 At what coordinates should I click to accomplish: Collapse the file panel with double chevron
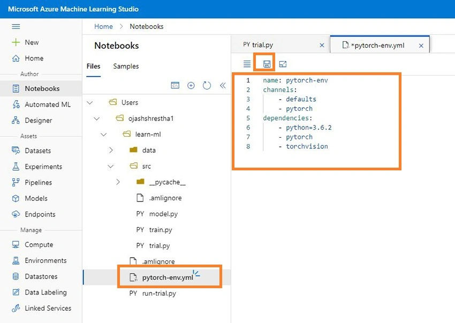[x=223, y=85]
